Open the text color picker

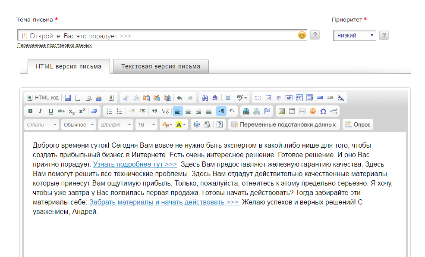pyautogui.click(x=167, y=125)
